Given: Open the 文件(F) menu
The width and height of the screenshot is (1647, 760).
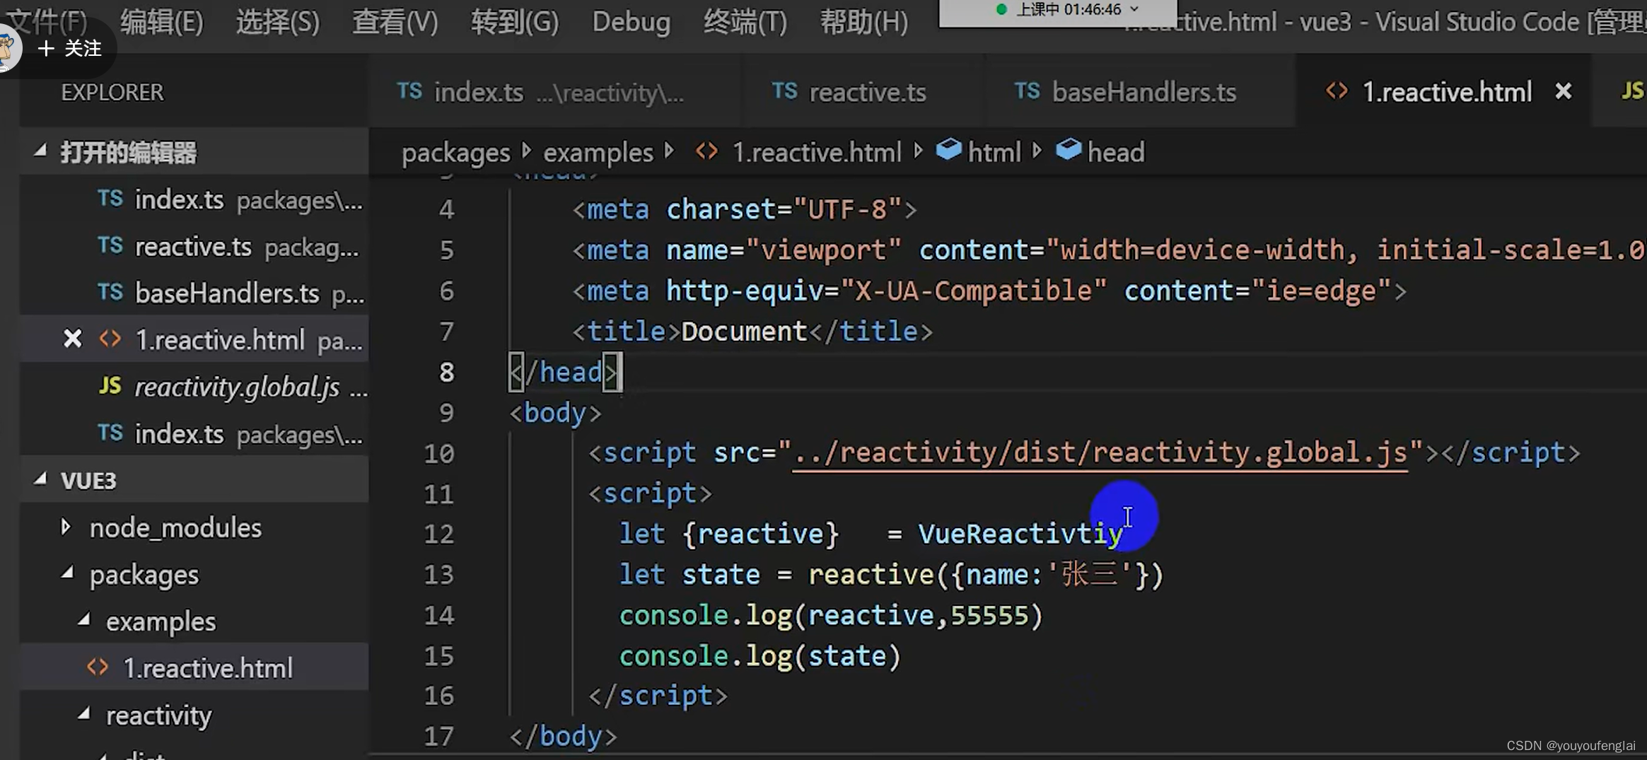Looking at the screenshot, I should pos(47,22).
